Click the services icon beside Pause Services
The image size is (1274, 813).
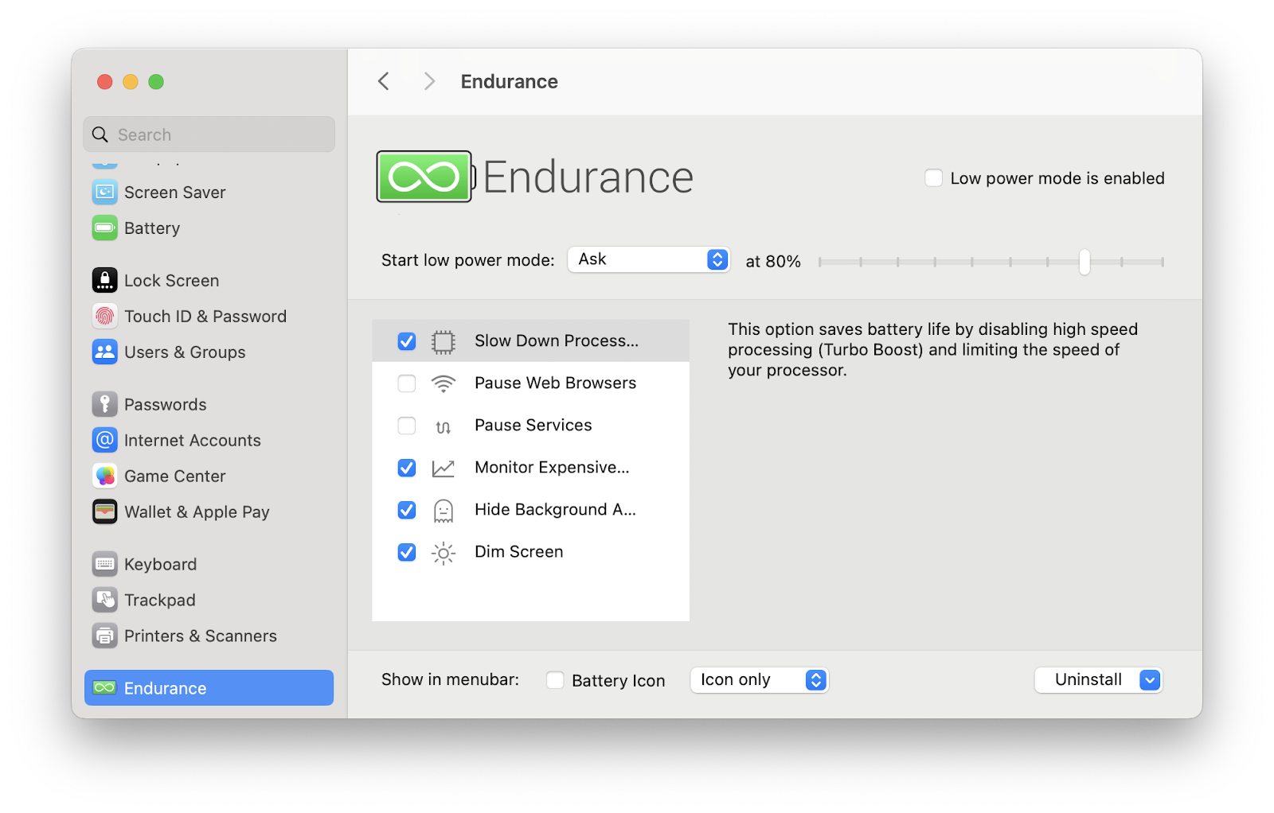coord(444,427)
